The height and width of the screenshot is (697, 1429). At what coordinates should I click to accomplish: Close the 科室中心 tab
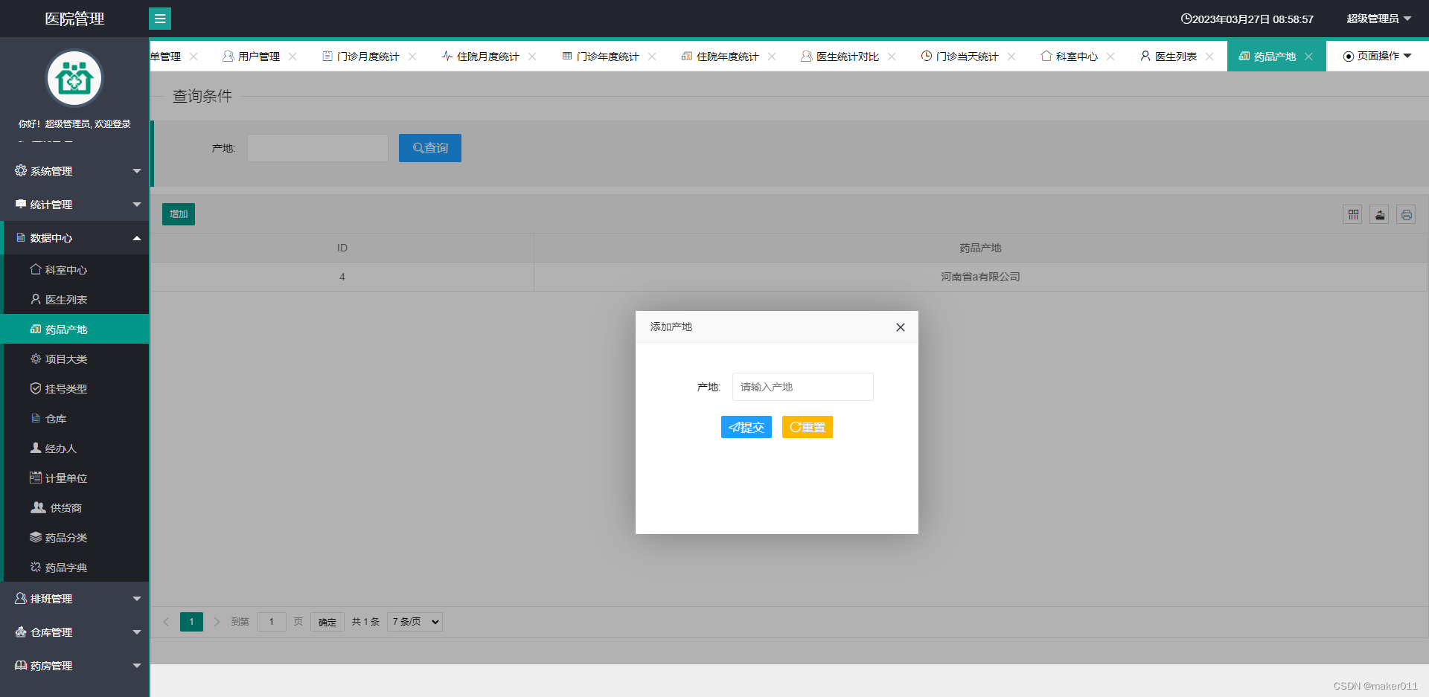[x=1110, y=57]
